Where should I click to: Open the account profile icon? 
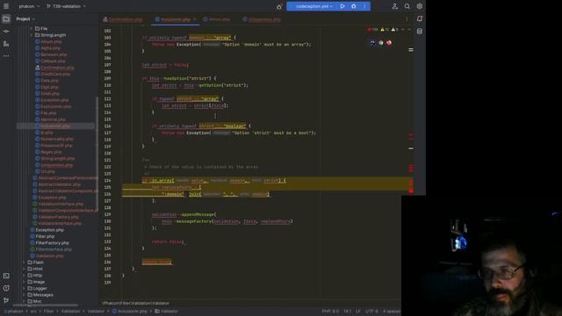pyautogui.click(x=394, y=6)
